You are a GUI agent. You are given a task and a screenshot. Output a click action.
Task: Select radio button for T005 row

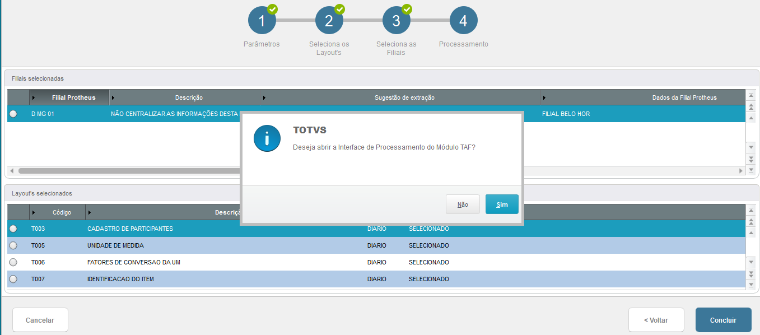(13, 245)
